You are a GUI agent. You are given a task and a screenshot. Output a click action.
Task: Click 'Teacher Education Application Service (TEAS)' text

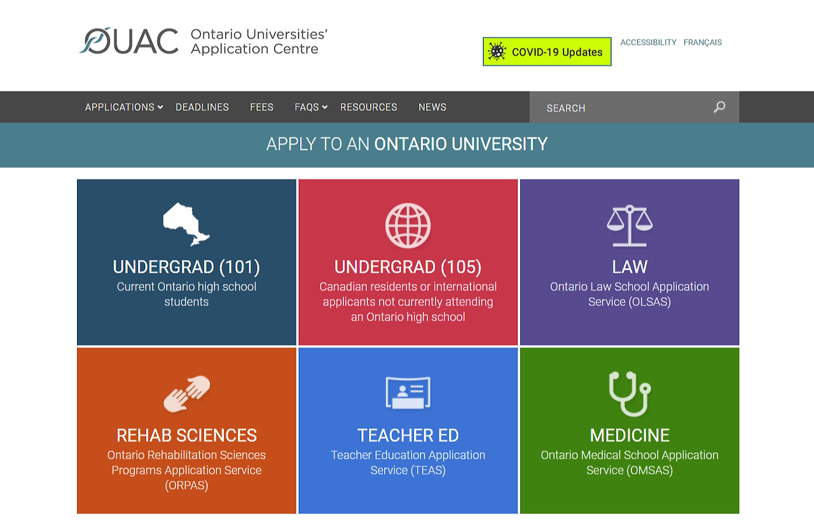click(408, 462)
